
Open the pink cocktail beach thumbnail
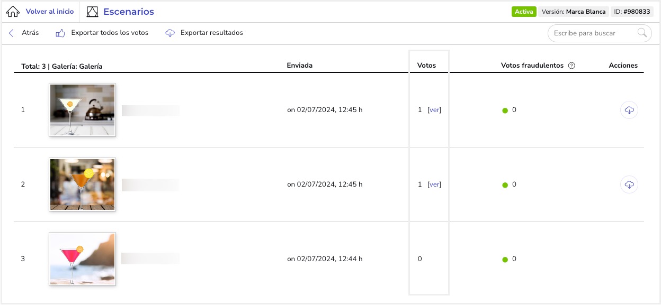pos(82,259)
